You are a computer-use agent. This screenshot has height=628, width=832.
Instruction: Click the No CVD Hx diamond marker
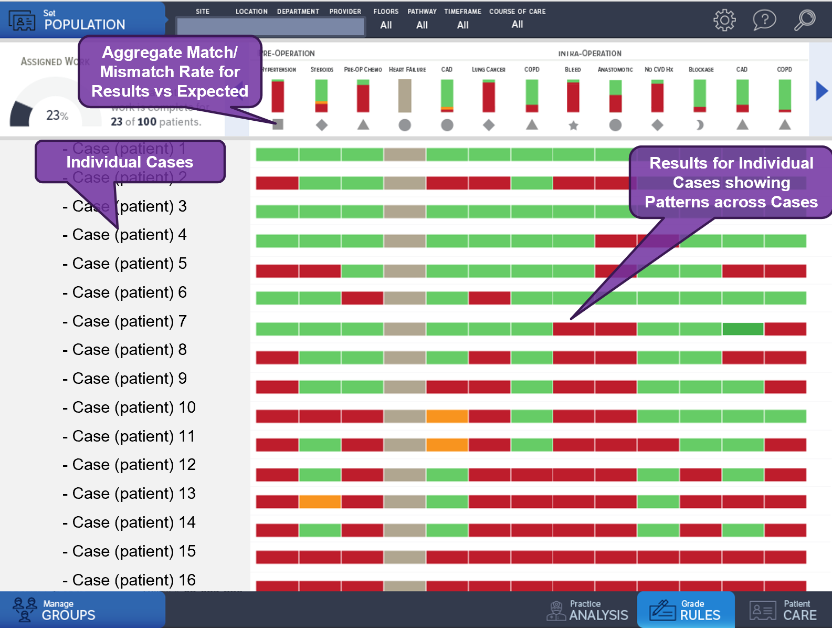(657, 125)
